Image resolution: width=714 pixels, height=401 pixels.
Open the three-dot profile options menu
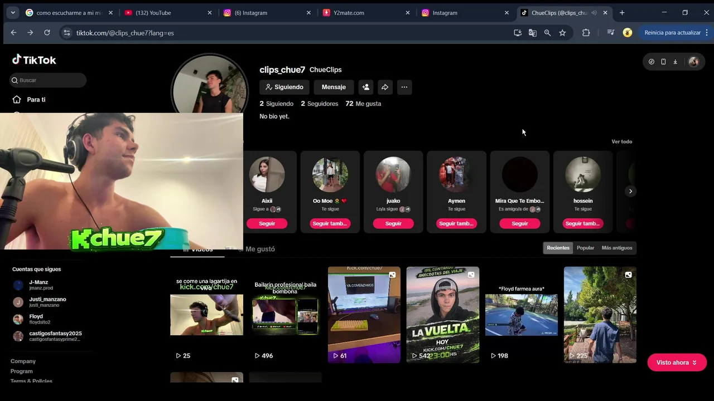pos(404,87)
